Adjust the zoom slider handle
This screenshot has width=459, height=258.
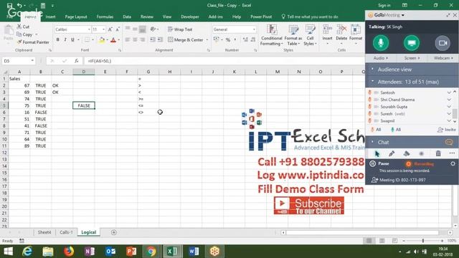tap(422, 241)
